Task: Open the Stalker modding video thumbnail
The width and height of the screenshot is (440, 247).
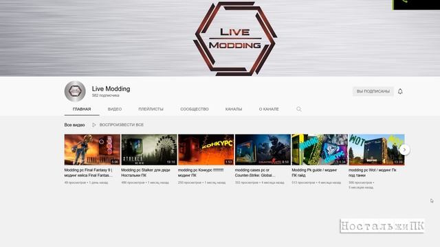Action: click(149, 150)
